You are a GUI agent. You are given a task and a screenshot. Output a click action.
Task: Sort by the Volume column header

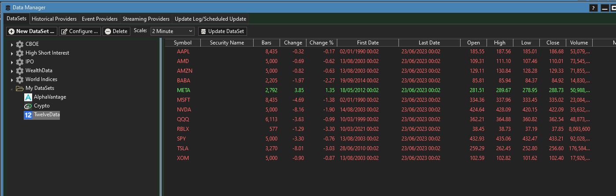click(x=579, y=43)
